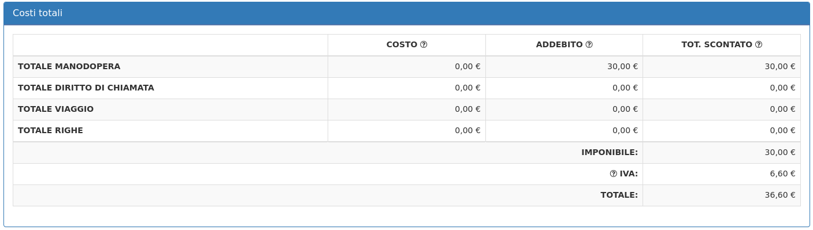Click the manodopera costo value 0,00 €

click(x=467, y=67)
